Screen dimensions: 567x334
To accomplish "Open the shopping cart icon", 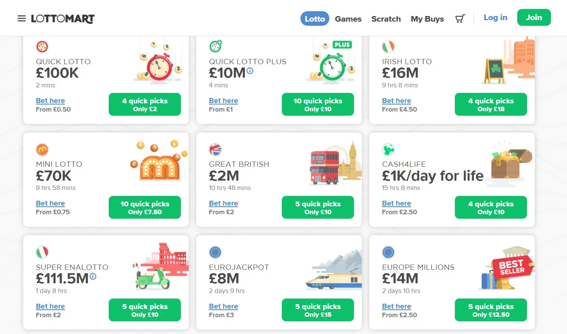I will click(x=460, y=19).
